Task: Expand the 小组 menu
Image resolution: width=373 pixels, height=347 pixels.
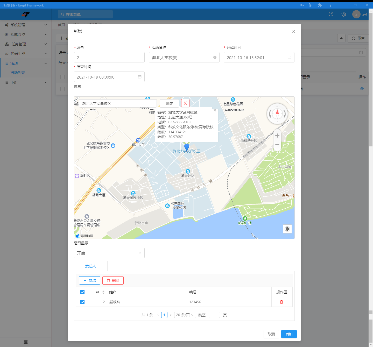Action: coord(26,82)
